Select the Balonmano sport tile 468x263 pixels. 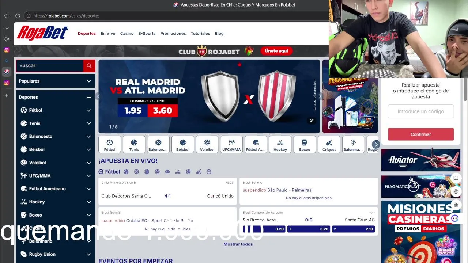(x=353, y=144)
